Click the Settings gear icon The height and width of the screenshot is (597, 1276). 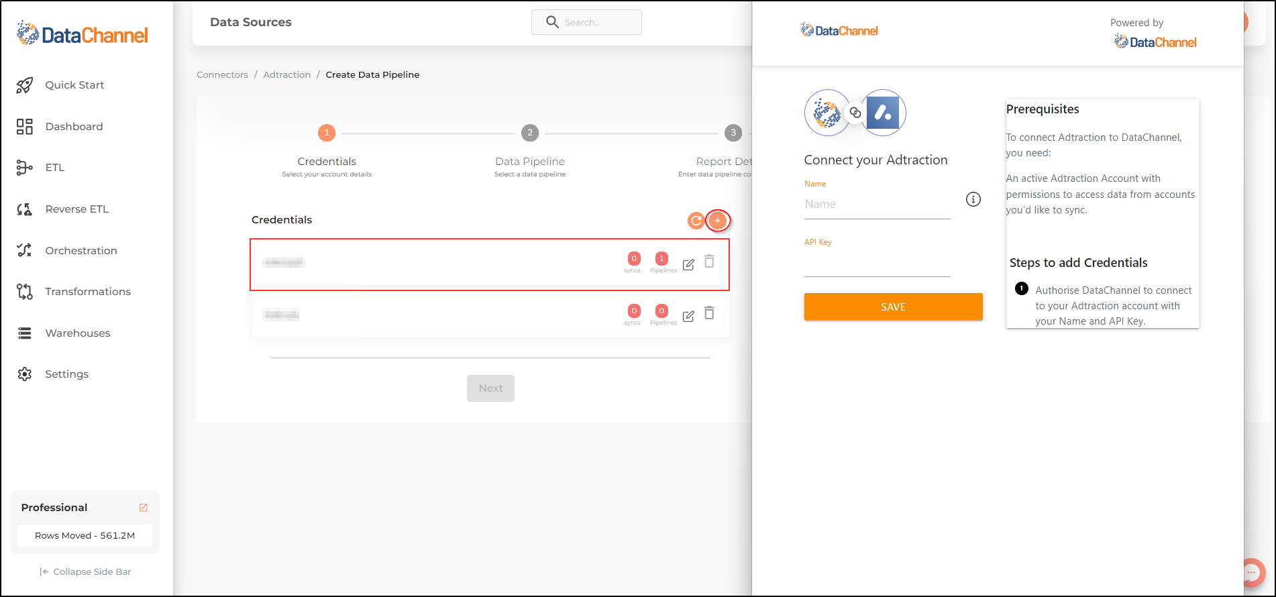25,374
